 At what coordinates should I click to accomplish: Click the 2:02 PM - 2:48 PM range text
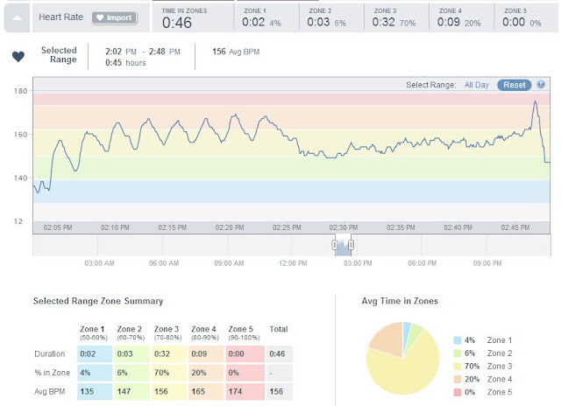coord(143,52)
